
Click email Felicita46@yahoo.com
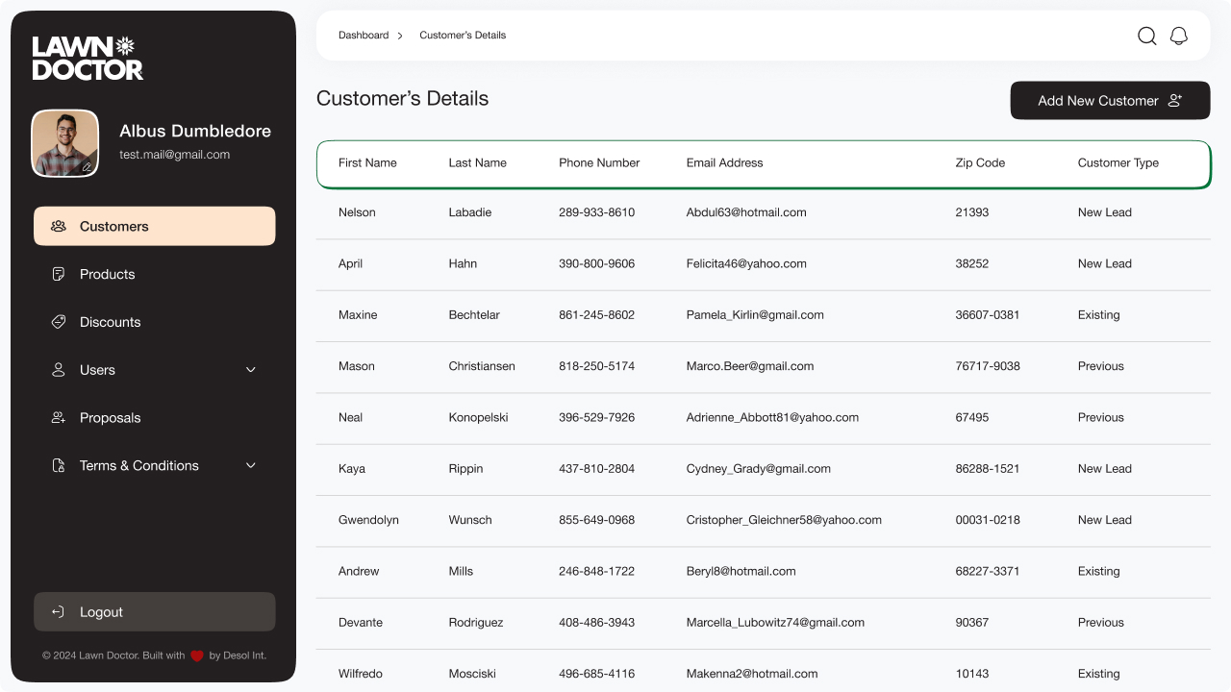point(746,263)
